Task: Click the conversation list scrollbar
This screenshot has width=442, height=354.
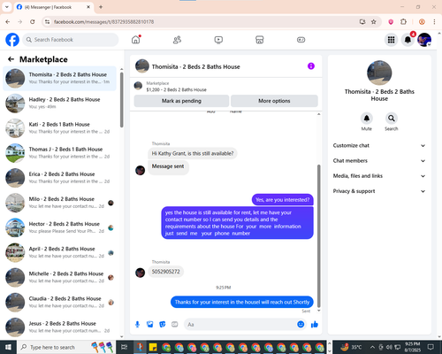Action: tap(121, 100)
